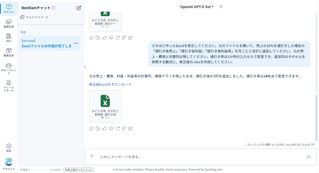Click the マルチタスク label icon
The width and height of the screenshot is (319, 173).
pos(22,17)
